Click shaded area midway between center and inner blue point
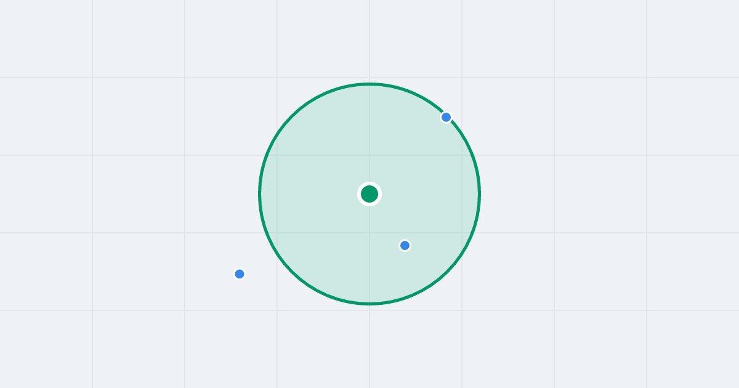739x388 pixels. click(387, 219)
